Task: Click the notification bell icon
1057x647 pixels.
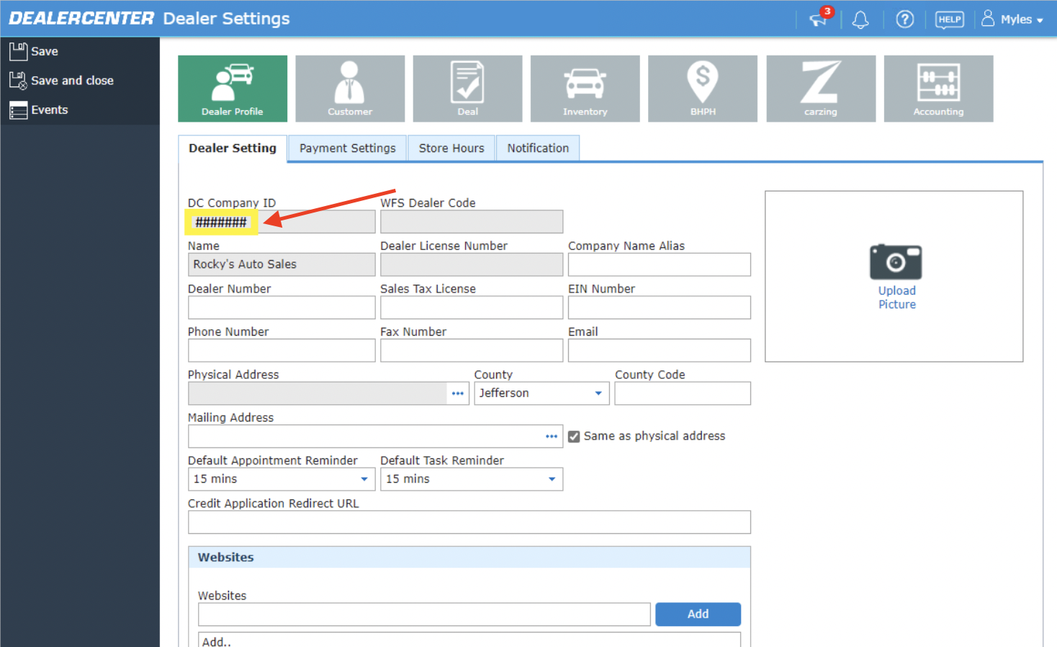Action: [x=860, y=19]
